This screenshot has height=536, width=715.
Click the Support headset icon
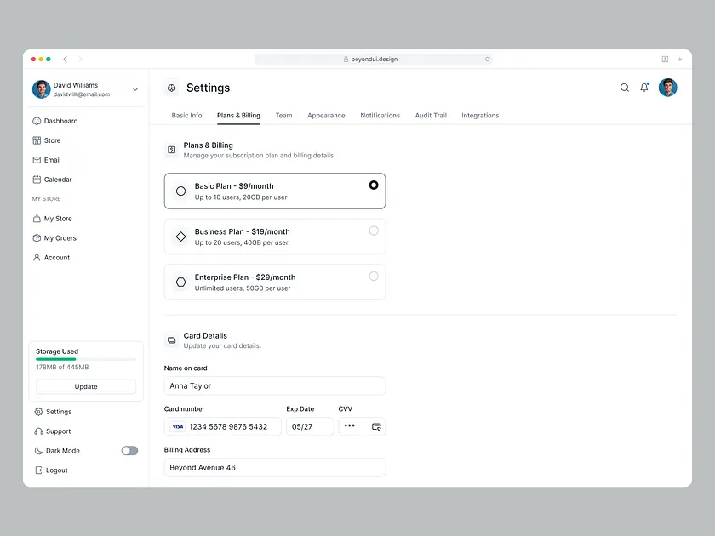pos(39,431)
